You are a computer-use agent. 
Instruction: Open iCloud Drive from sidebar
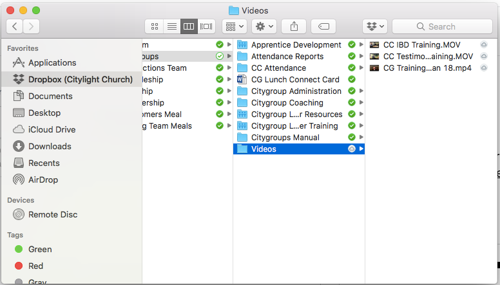point(52,129)
